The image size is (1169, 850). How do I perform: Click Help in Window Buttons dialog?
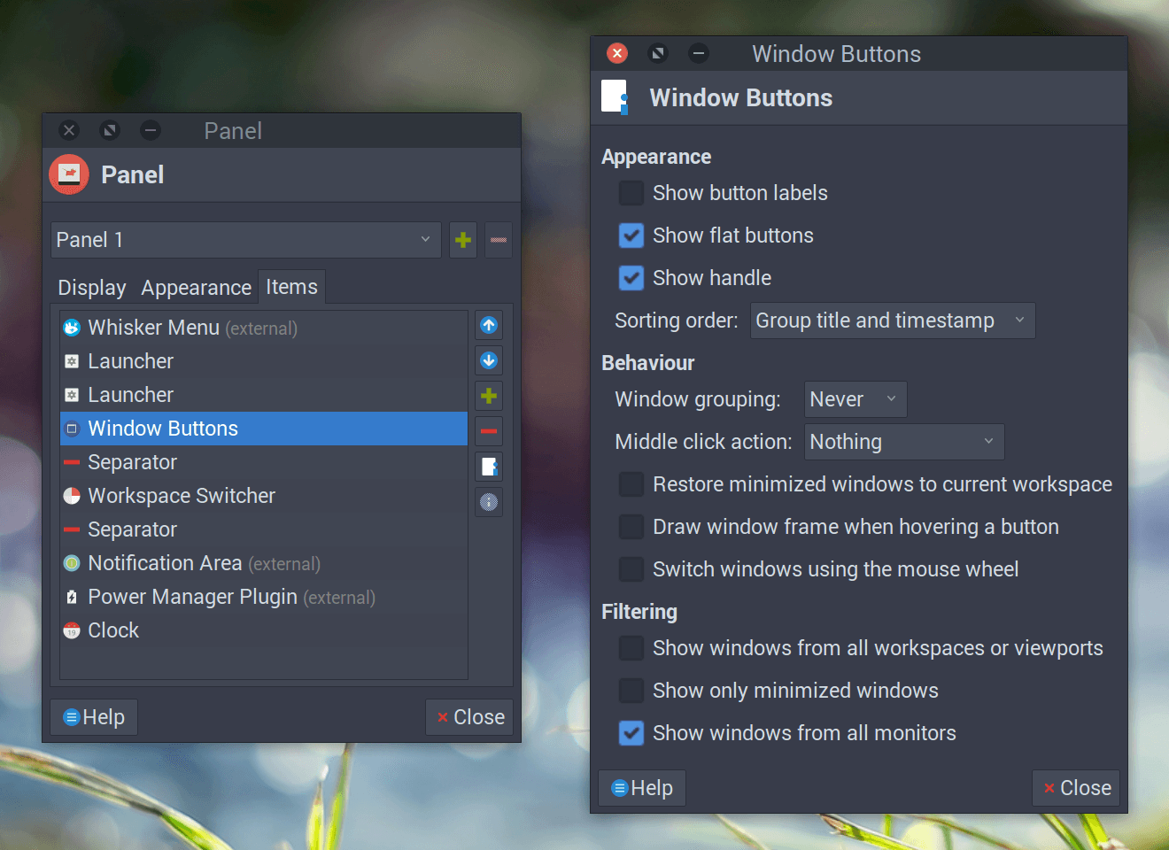642,788
